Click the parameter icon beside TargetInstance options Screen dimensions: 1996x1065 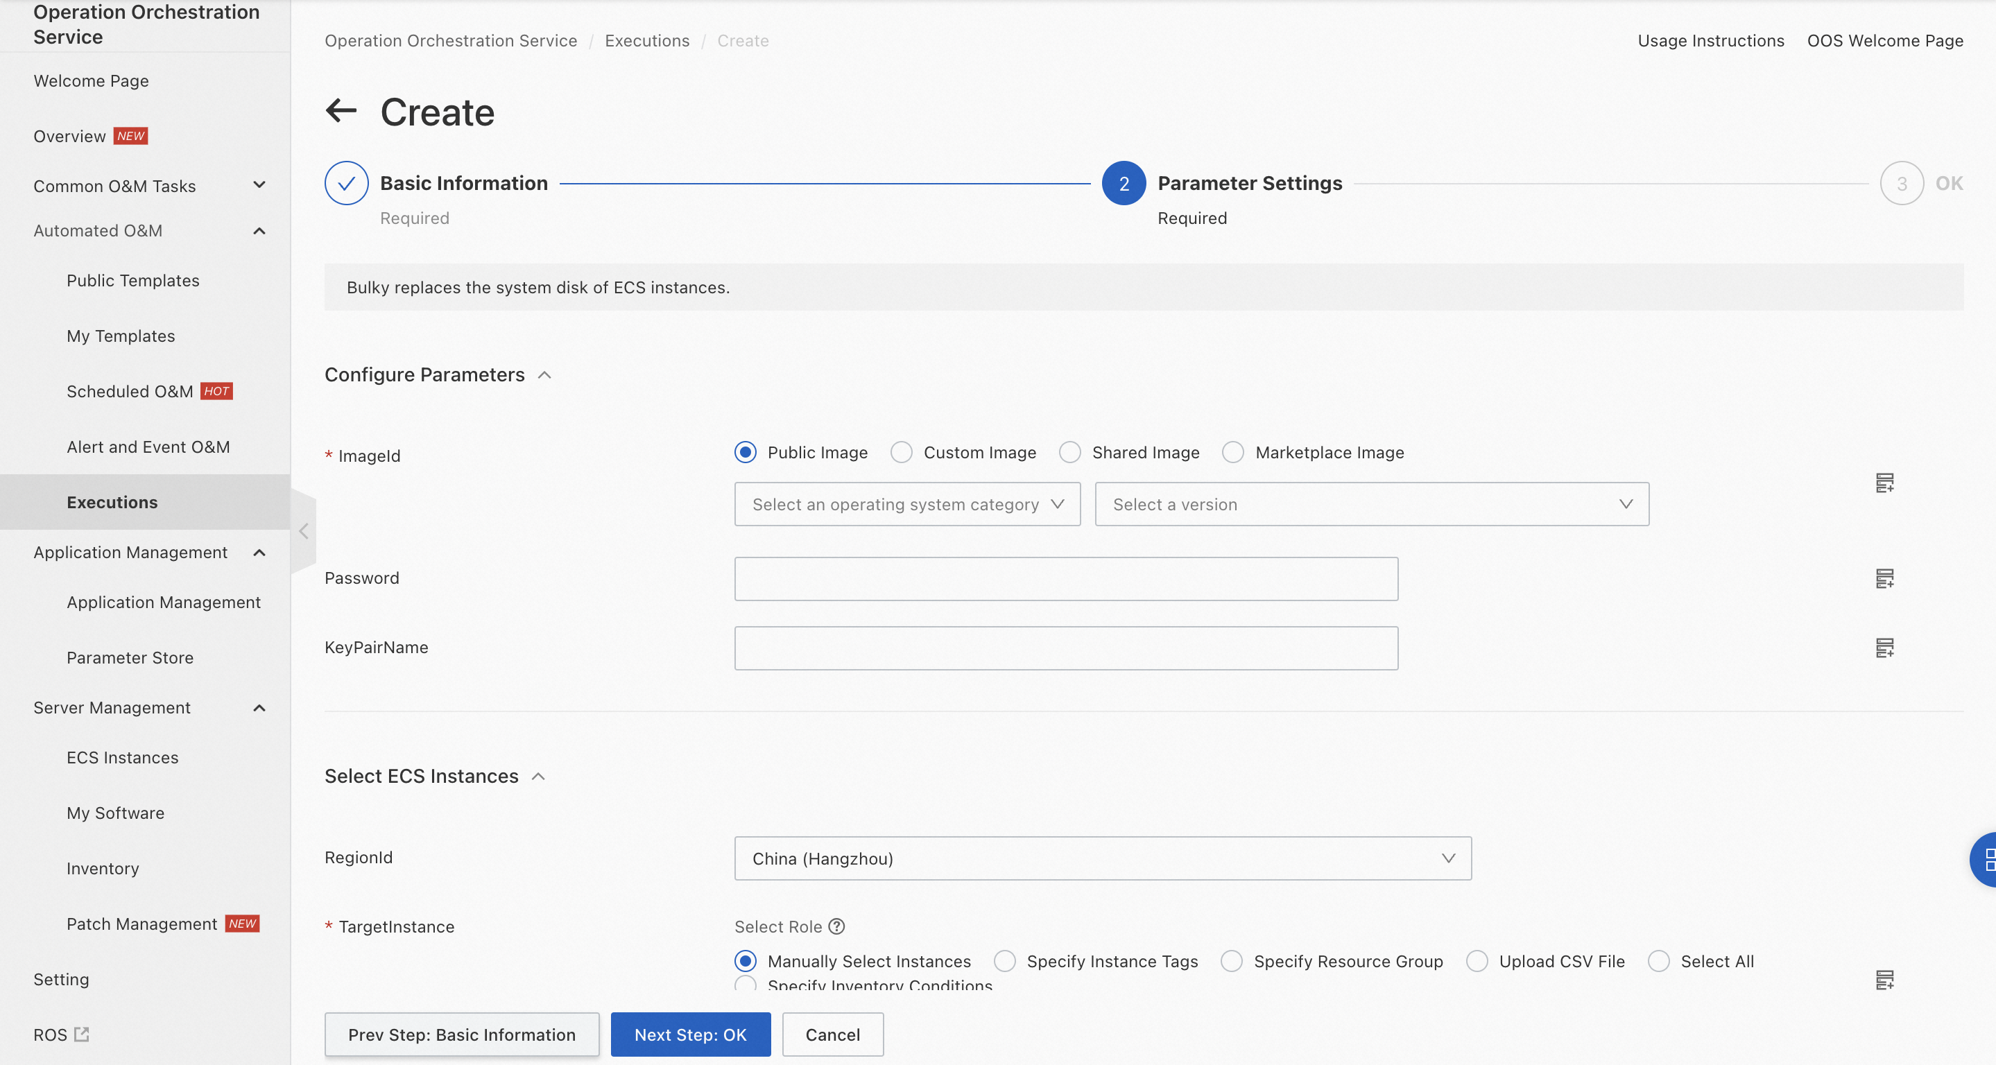pyautogui.click(x=1884, y=979)
